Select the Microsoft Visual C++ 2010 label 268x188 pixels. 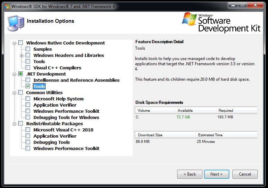point(64,130)
